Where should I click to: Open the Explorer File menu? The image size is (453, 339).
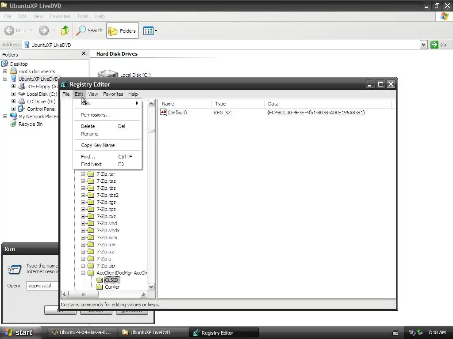[x=8, y=16]
